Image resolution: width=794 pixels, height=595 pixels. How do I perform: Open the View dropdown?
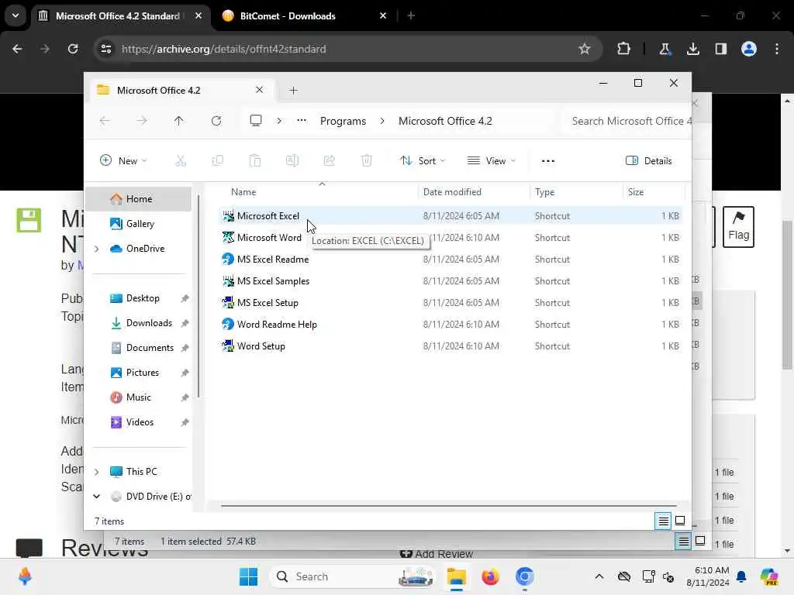[491, 161]
